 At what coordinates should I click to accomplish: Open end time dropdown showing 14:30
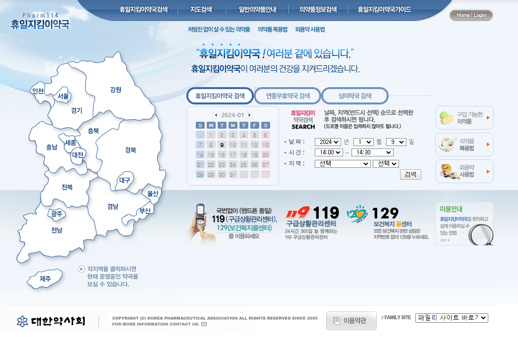tap(373, 152)
